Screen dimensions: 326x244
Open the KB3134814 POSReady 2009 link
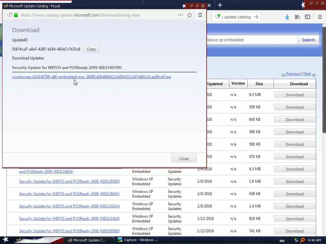(x=46, y=172)
